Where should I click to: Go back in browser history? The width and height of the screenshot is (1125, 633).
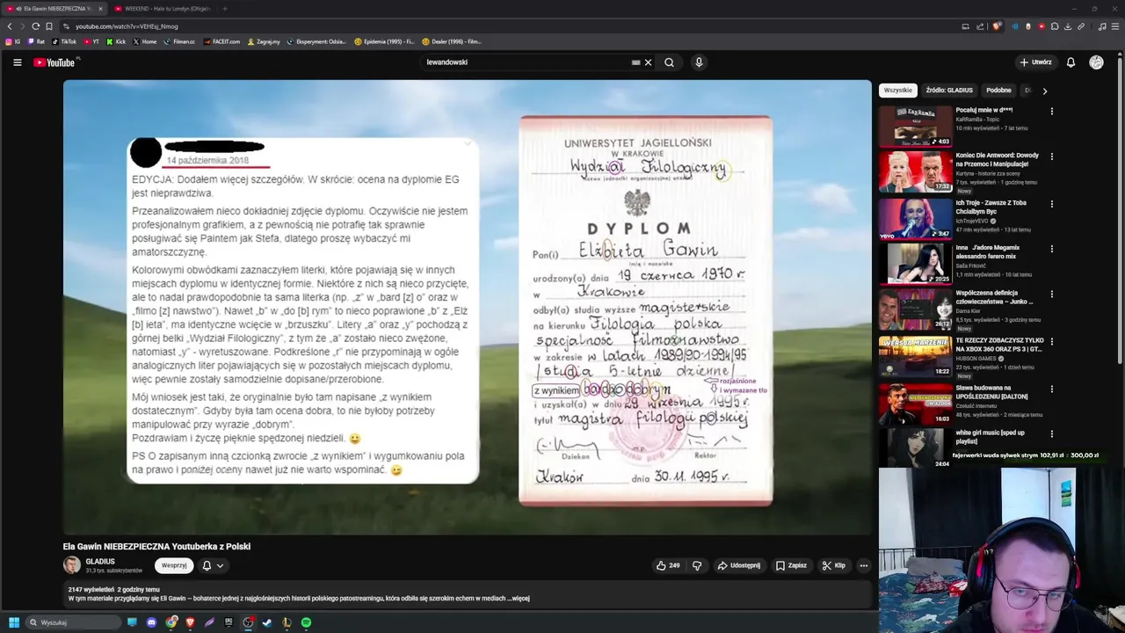(x=10, y=26)
